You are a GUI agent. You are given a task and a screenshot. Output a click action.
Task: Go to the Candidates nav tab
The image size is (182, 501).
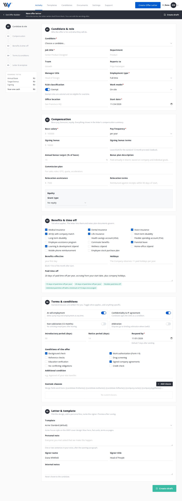[67, 5]
